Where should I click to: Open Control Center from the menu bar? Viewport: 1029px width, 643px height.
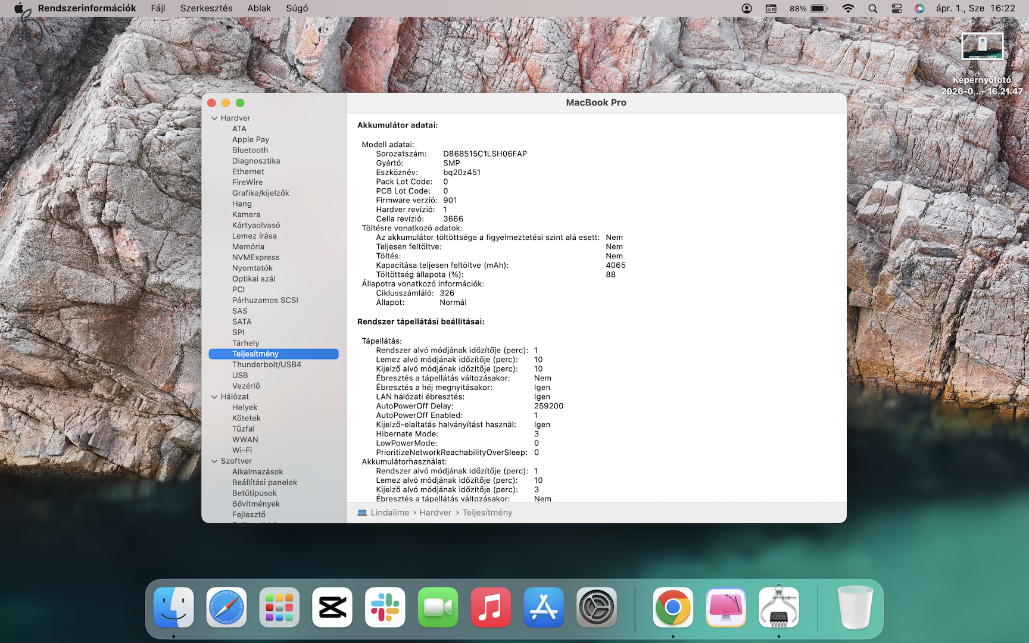pos(896,8)
